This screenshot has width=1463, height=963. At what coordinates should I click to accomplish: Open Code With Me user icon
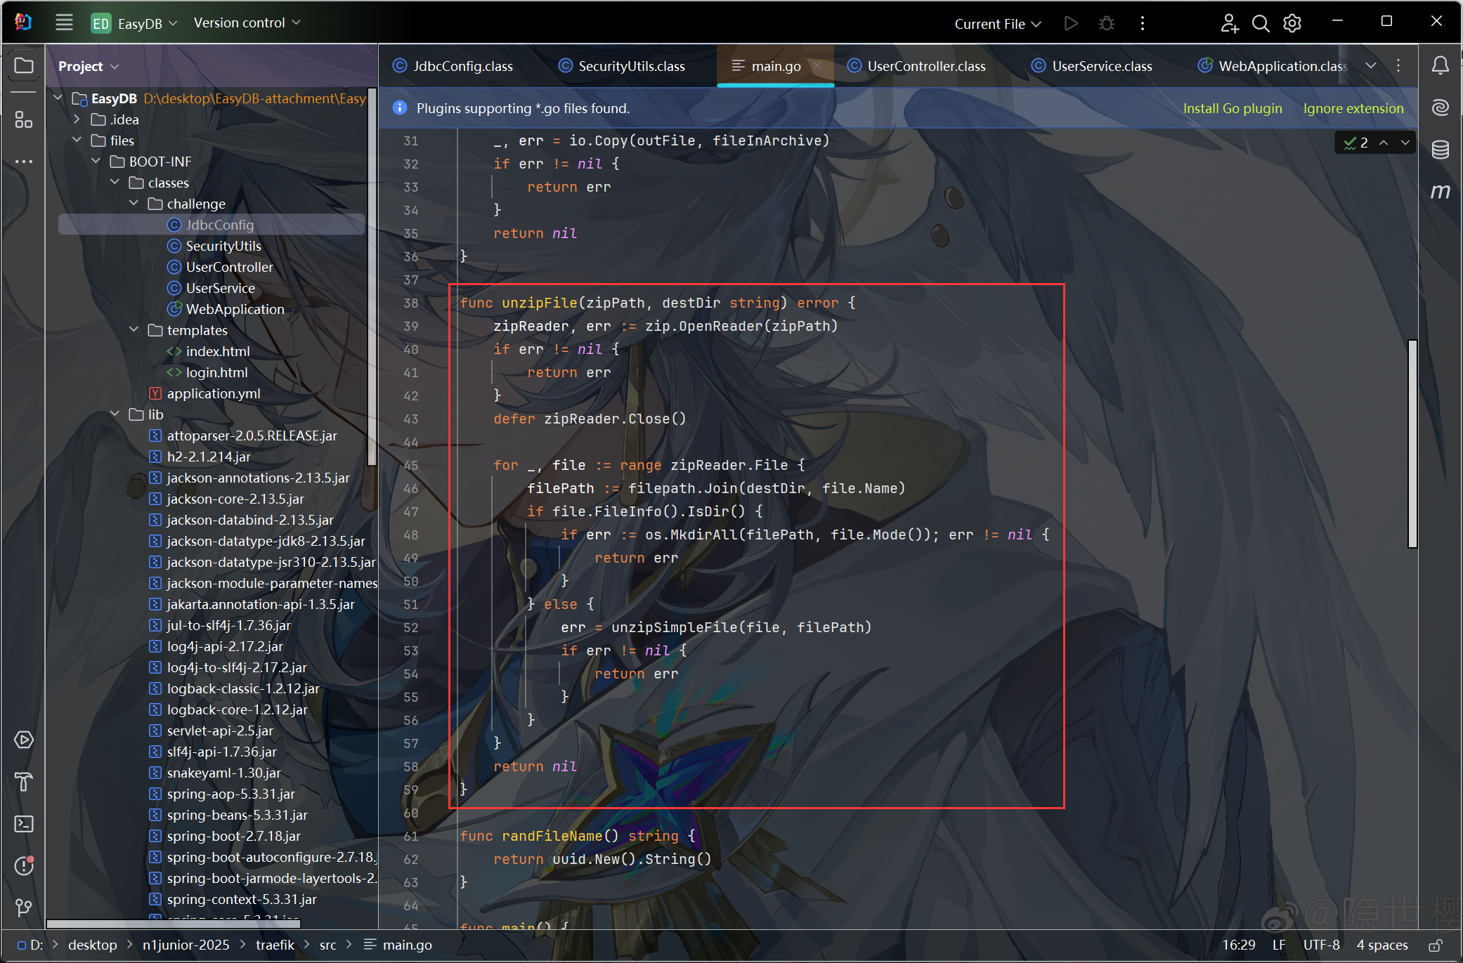coord(1229,23)
